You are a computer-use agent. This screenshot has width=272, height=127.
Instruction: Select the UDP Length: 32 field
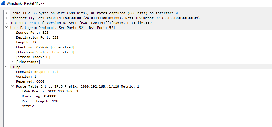(x=26, y=42)
